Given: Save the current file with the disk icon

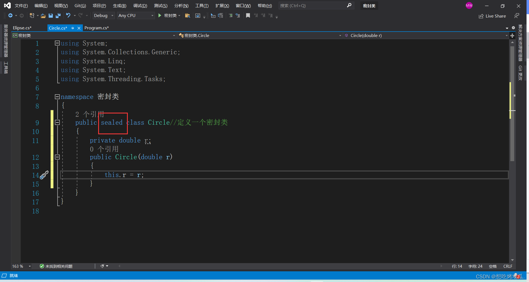Looking at the screenshot, I should [x=50, y=16].
